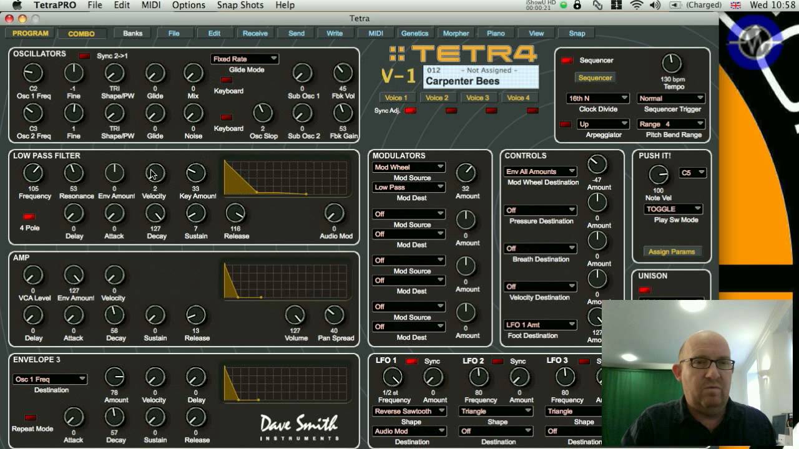Click the Carpenter Bees patch name display
799x449 pixels.
[x=481, y=77]
